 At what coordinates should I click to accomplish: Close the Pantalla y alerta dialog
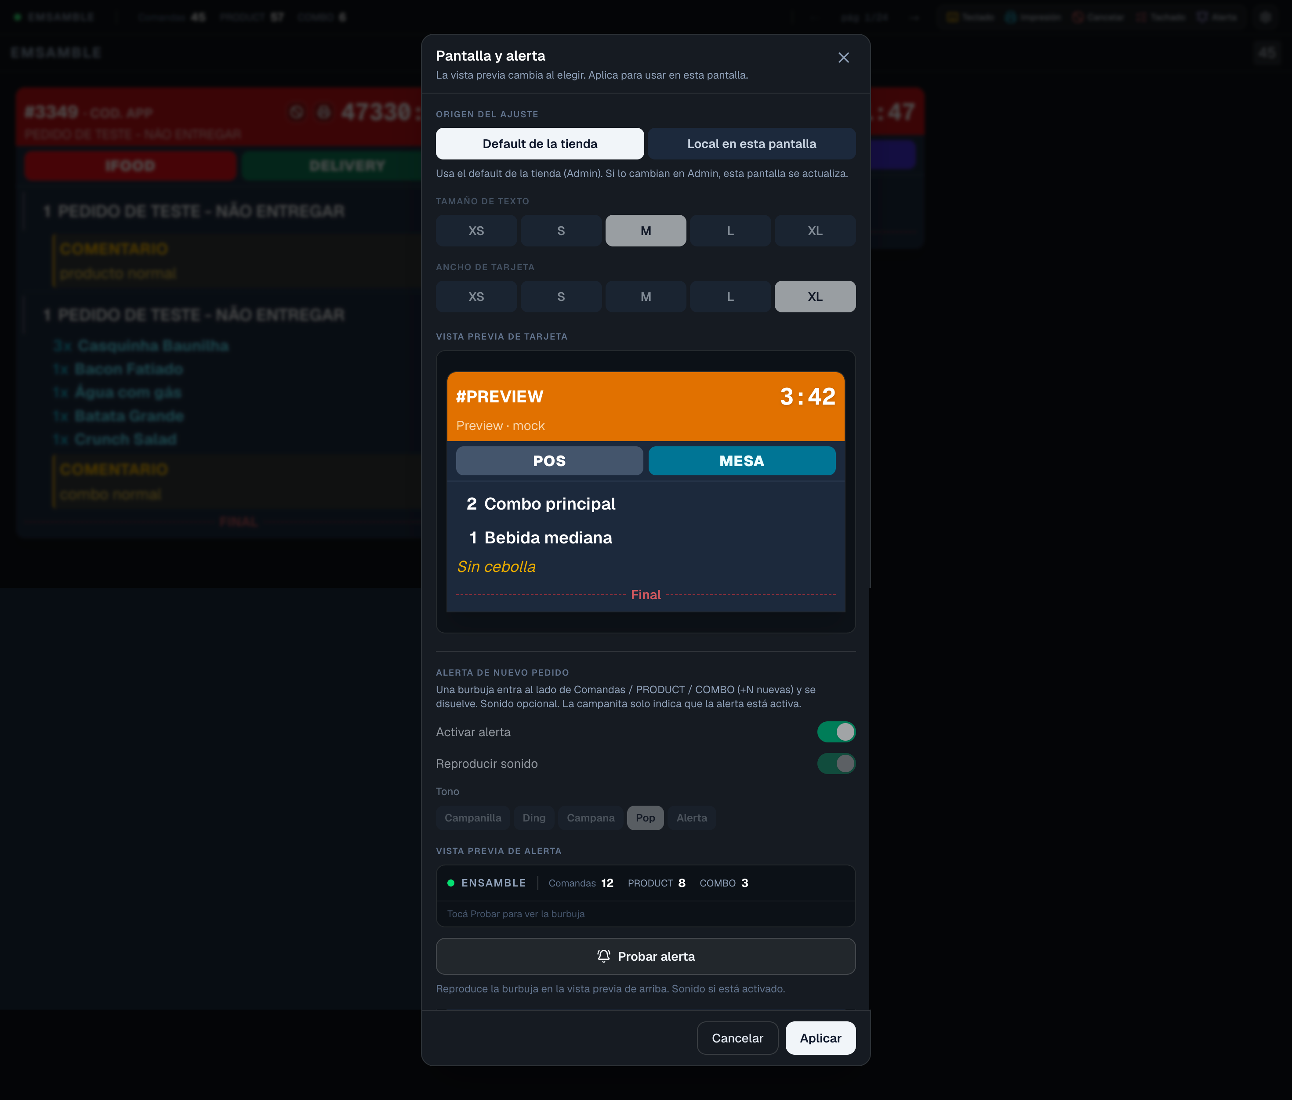(843, 58)
